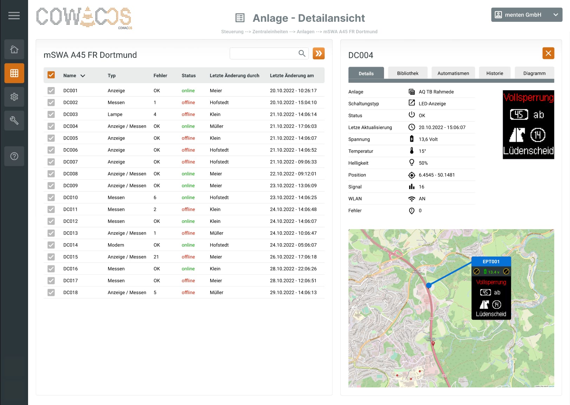Viewport: 570px width, 405px height.
Task: Click the COWACOS logo
Action: coord(84,17)
